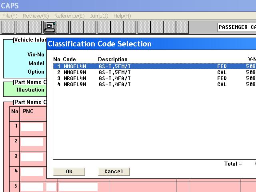Open the File(F) menu

point(10,16)
